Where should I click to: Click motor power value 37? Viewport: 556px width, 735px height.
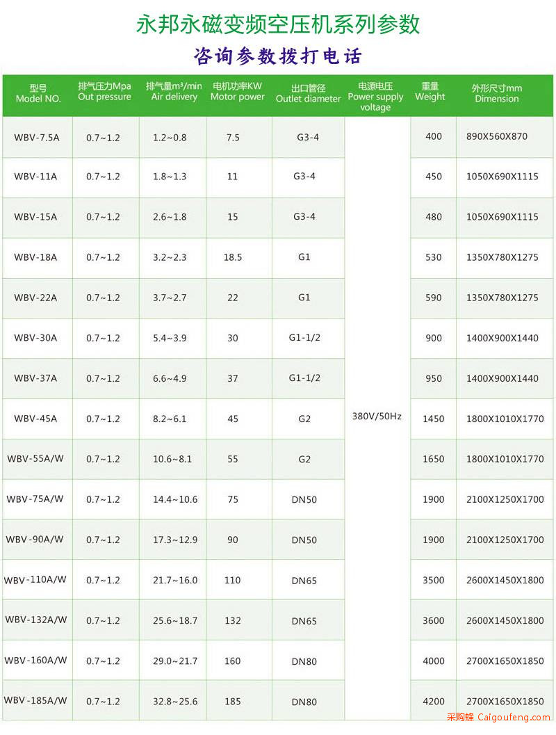point(233,378)
